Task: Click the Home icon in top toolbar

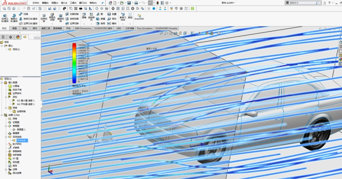Action: point(110,3)
